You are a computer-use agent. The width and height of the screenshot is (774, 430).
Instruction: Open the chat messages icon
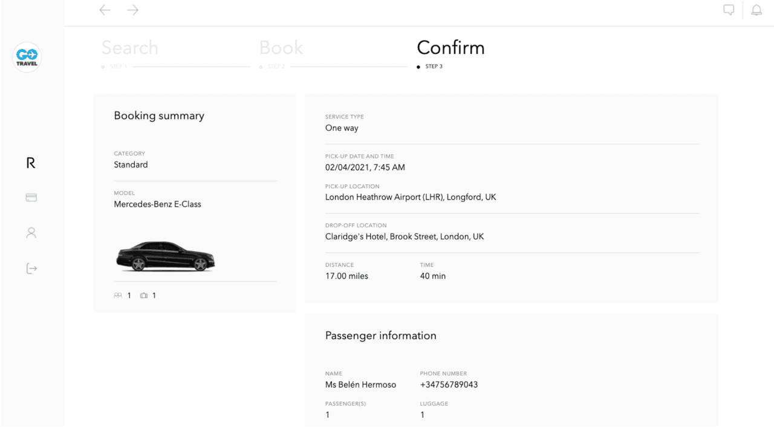coord(729,10)
